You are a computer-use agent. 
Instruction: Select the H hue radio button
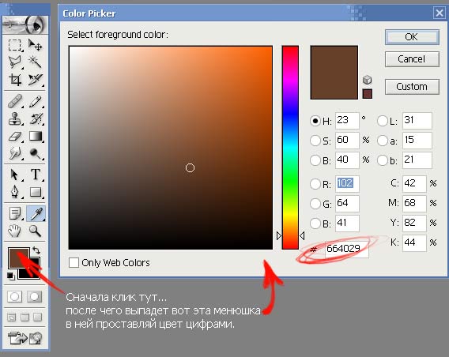(x=315, y=121)
